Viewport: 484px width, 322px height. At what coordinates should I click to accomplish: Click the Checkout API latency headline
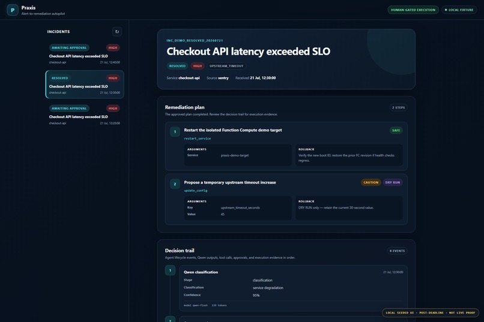point(248,51)
